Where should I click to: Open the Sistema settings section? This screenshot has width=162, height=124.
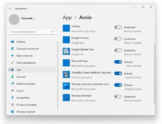(x=32, y=42)
